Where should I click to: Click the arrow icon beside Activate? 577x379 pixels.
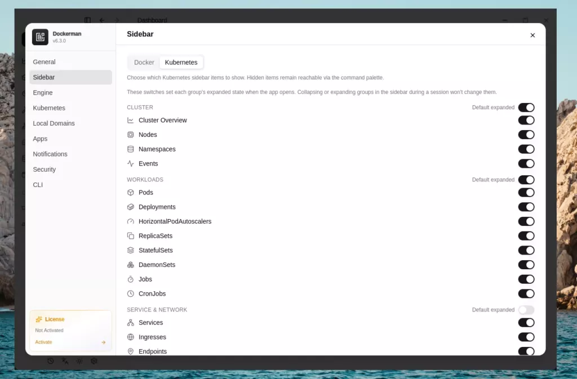[104, 342]
